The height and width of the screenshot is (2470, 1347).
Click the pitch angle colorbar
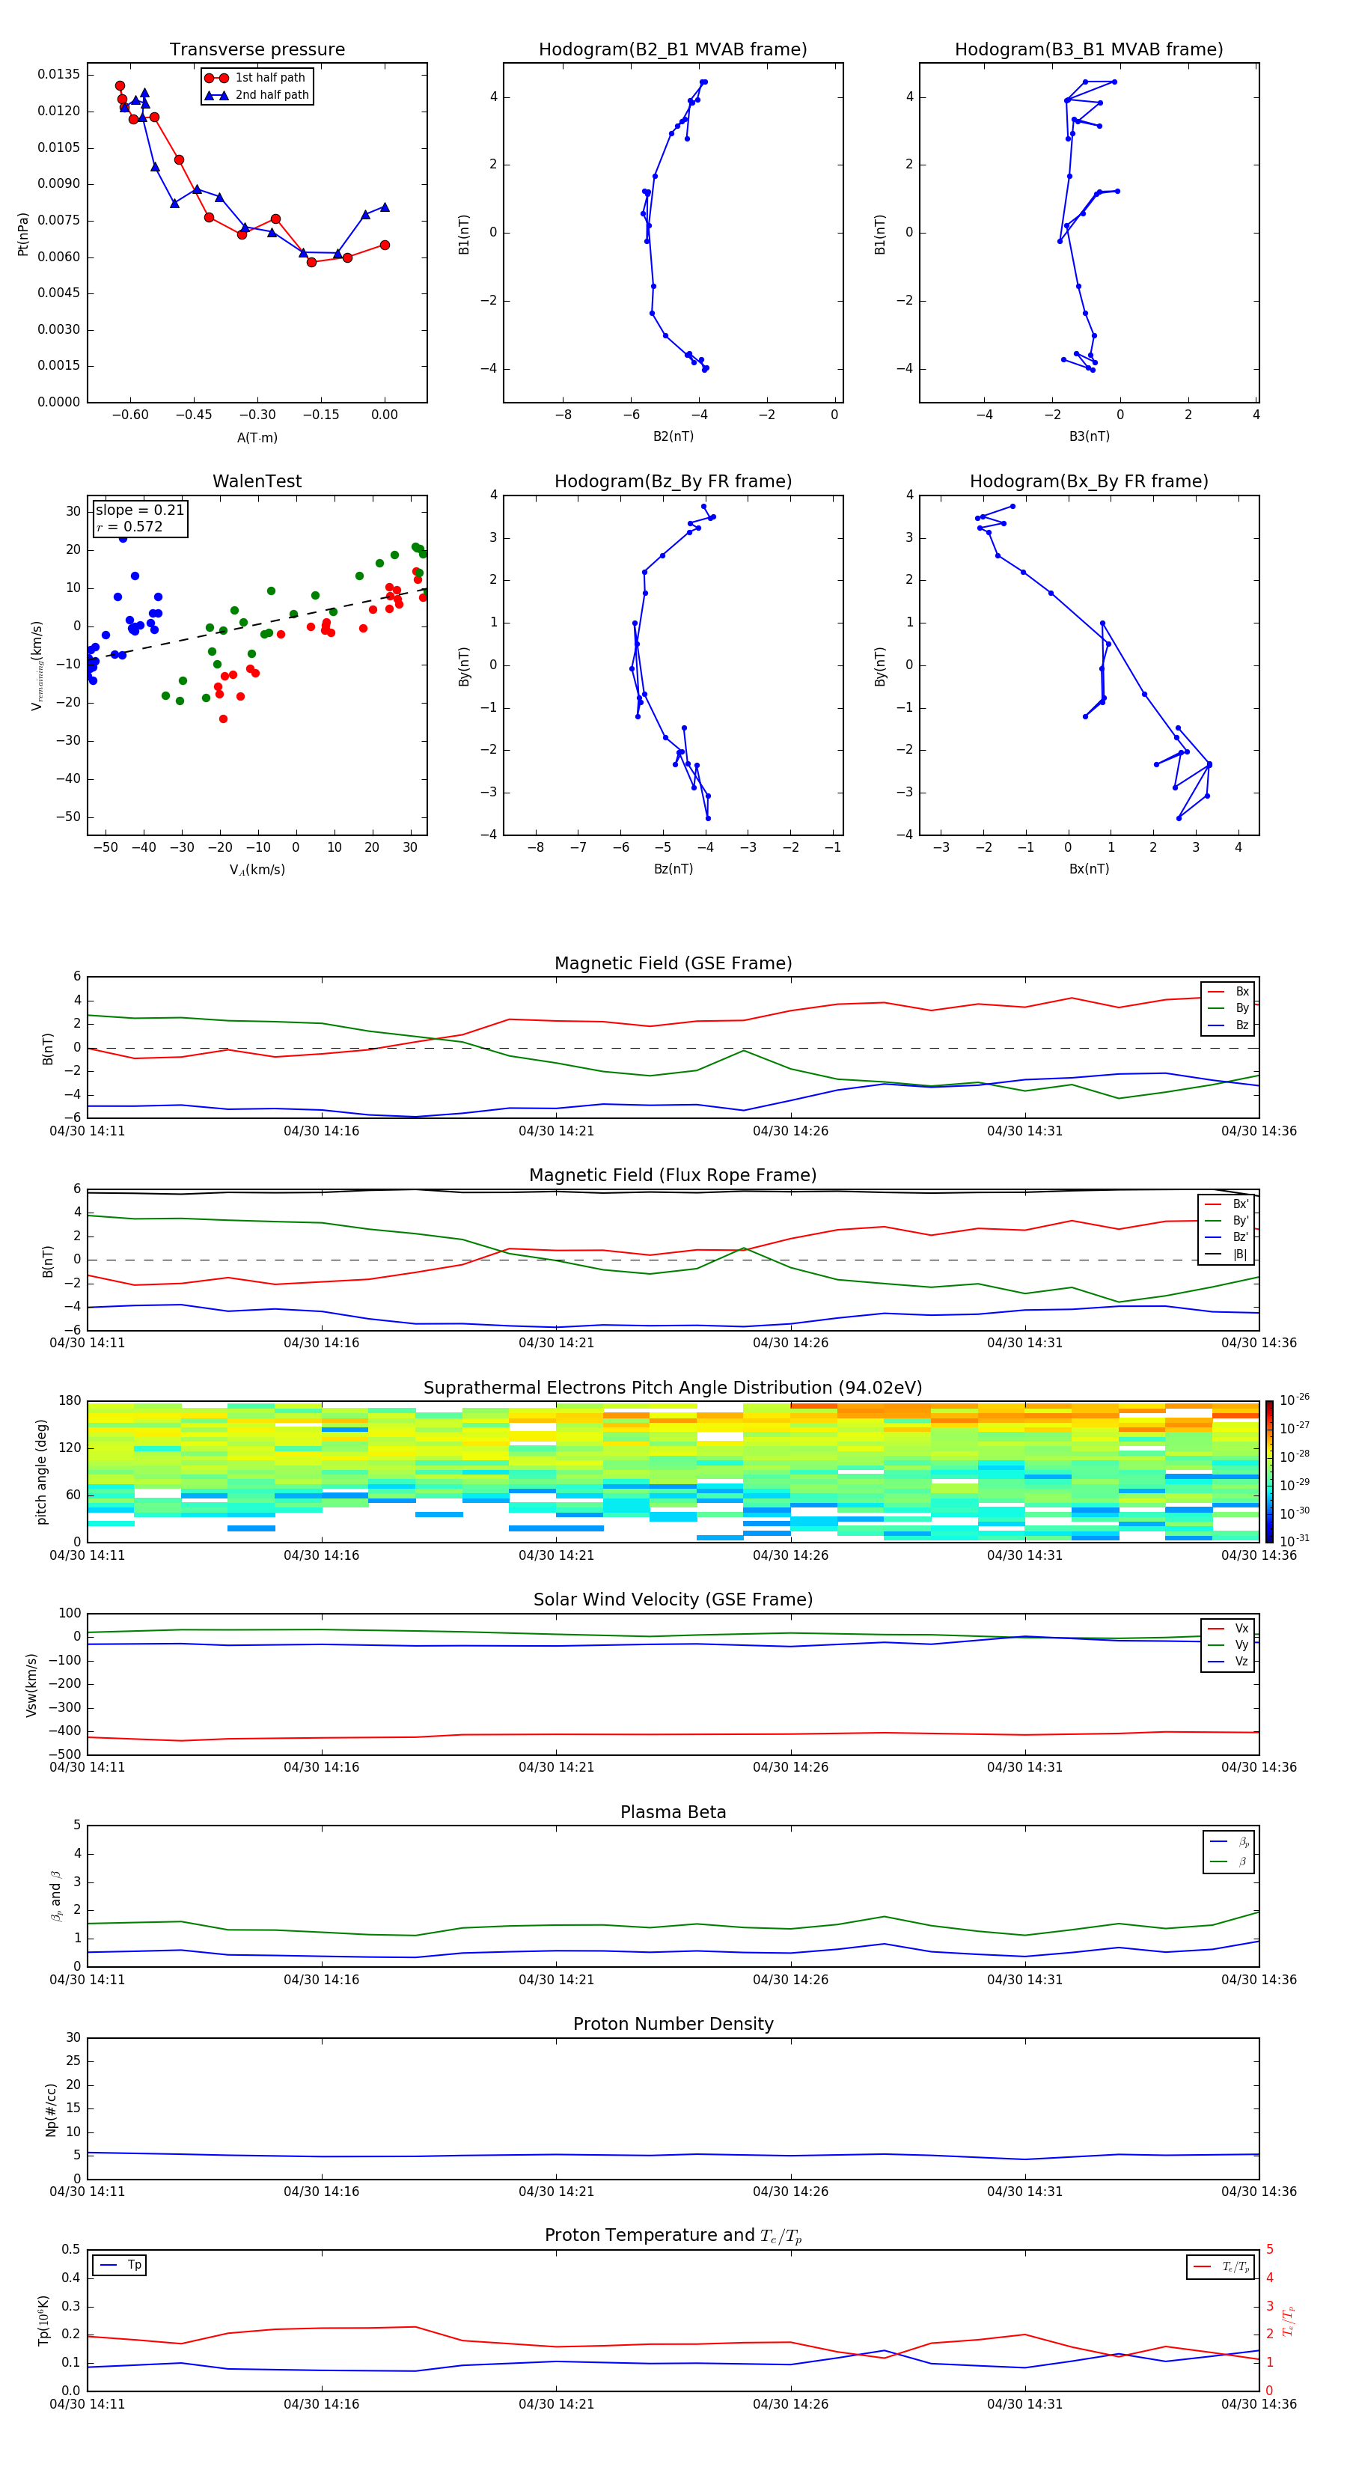pyautogui.click(x=1268, y=1471)
